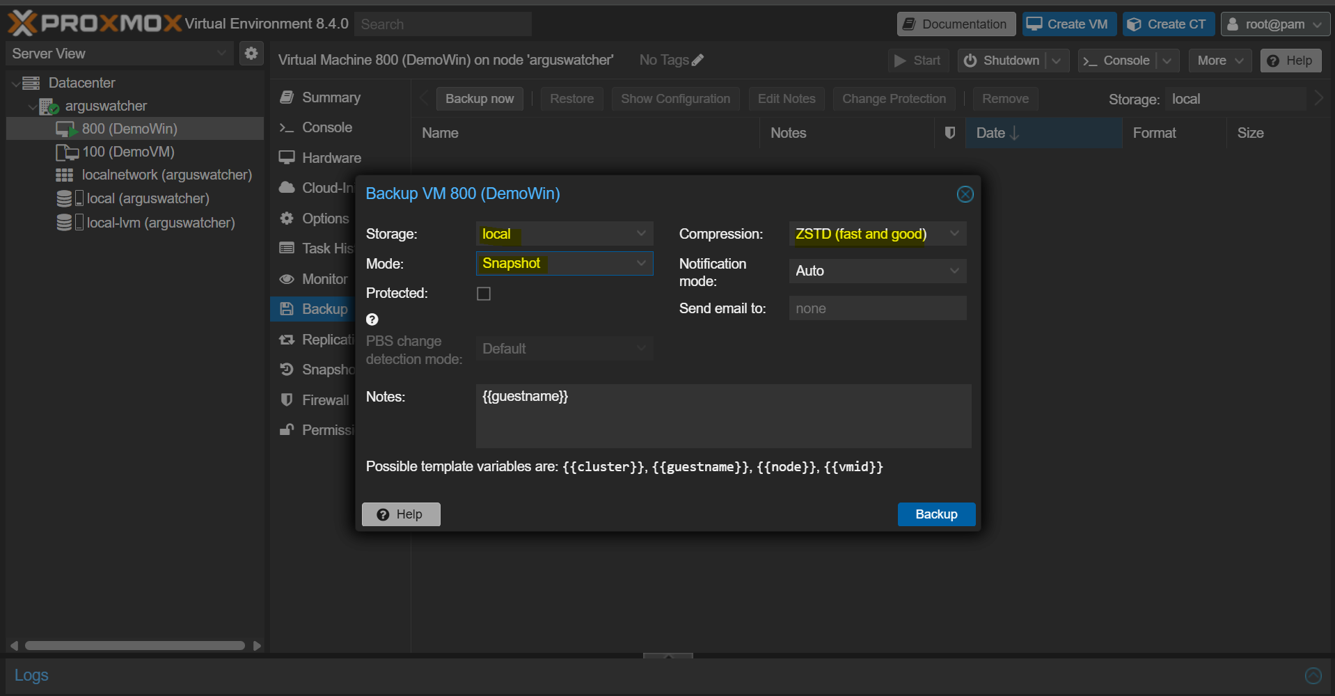1335x696 pixels.
Task: Click the Search field
Action: [x=443, y=24]
